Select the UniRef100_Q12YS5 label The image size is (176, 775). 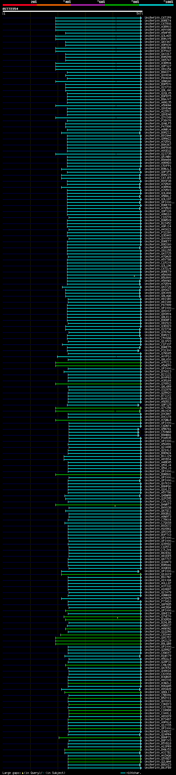point(158,725)
